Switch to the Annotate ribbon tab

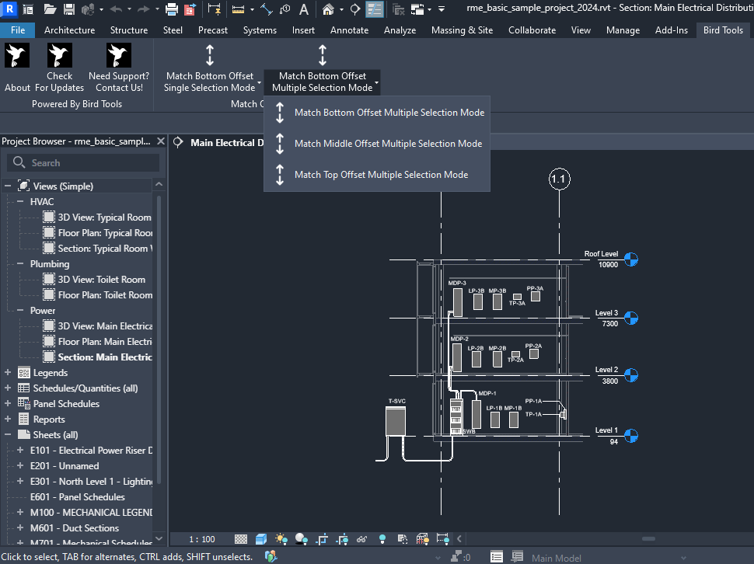[349, 30]
